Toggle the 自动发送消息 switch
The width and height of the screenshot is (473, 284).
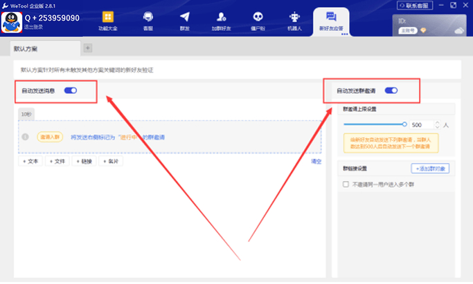(71, 91)
